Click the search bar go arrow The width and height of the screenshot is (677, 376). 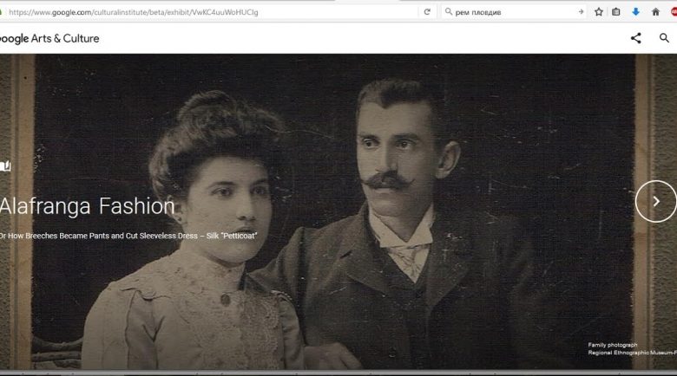click(581, 12)
